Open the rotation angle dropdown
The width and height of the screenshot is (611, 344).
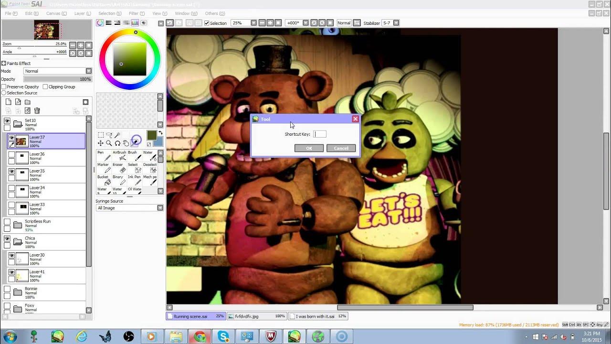305,23
